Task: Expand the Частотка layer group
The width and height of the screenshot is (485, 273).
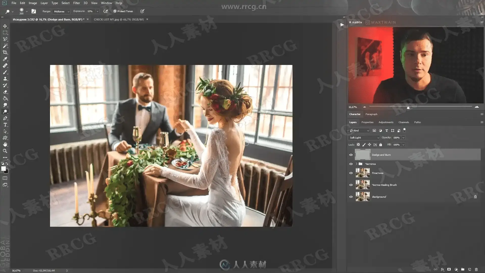Action: pos(356,164)
